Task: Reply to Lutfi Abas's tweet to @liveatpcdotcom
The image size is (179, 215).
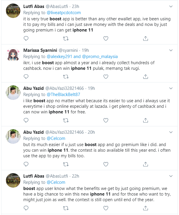Action: (26, 38)
